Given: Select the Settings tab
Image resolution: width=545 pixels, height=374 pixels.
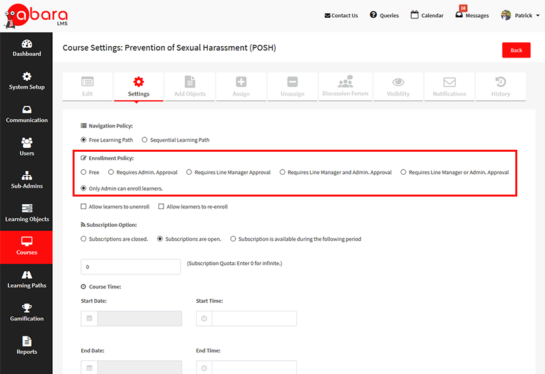Looking at the screenshot, I should [139, 86].
